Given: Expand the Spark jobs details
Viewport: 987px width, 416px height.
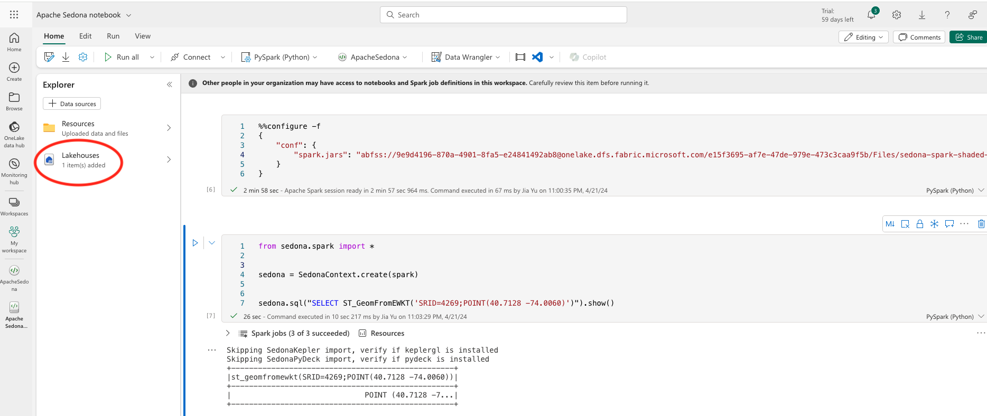Looking at the screenshot, I should point(228,333).
